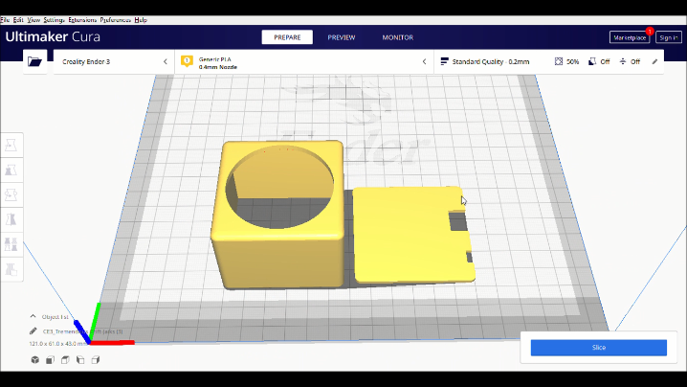Screen dimensions: 687x387
Task: Open the Marketplace button
Action: [630, 37]
